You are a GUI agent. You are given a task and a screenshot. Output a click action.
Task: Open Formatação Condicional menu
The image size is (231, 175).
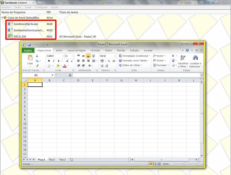click(134, 56)
